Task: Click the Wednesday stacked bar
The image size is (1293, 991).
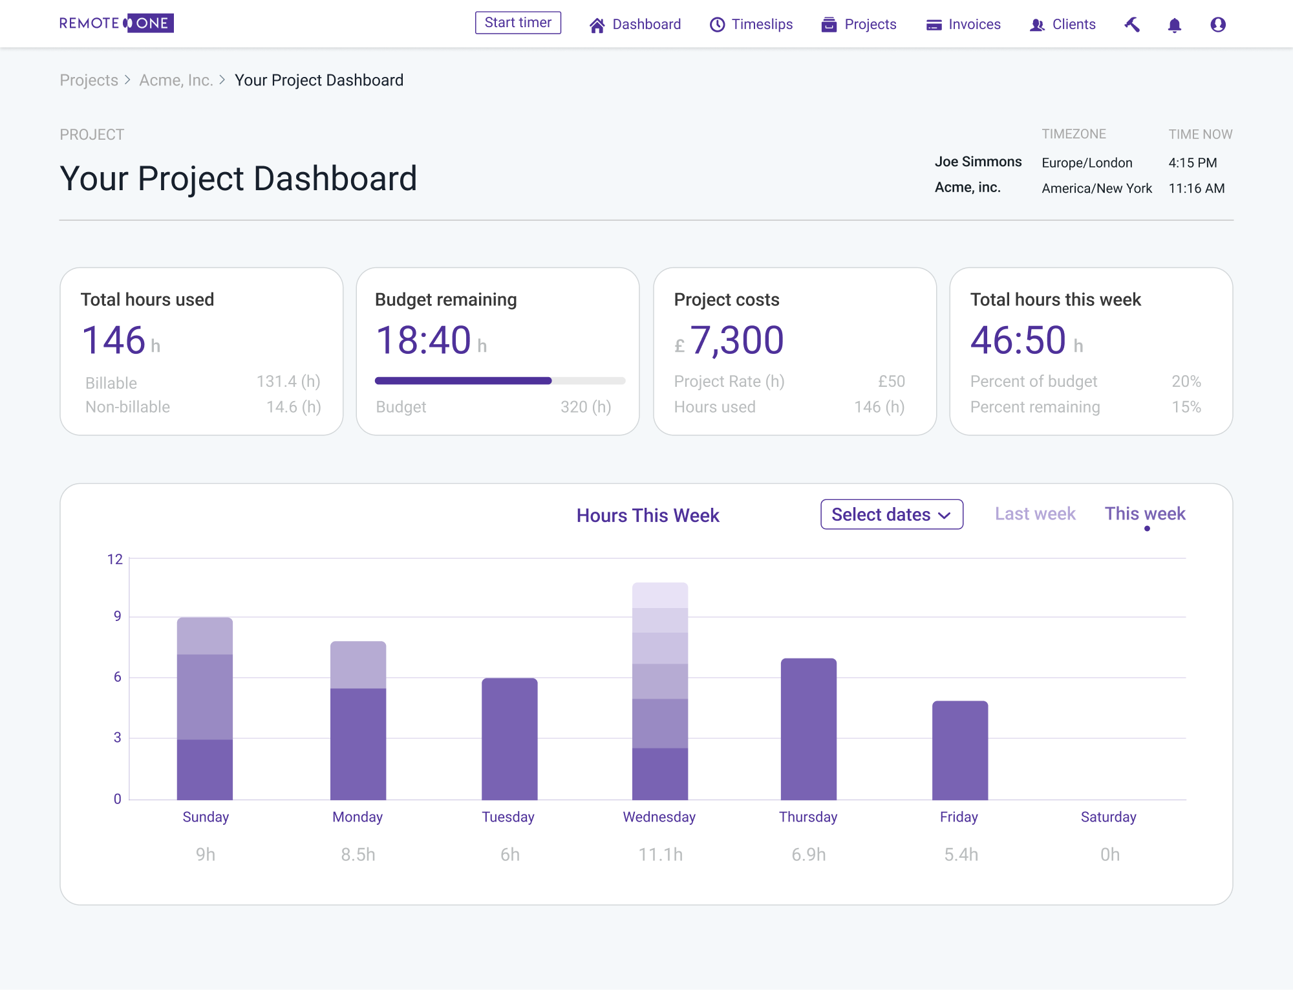Action: [x=660, y=691]
